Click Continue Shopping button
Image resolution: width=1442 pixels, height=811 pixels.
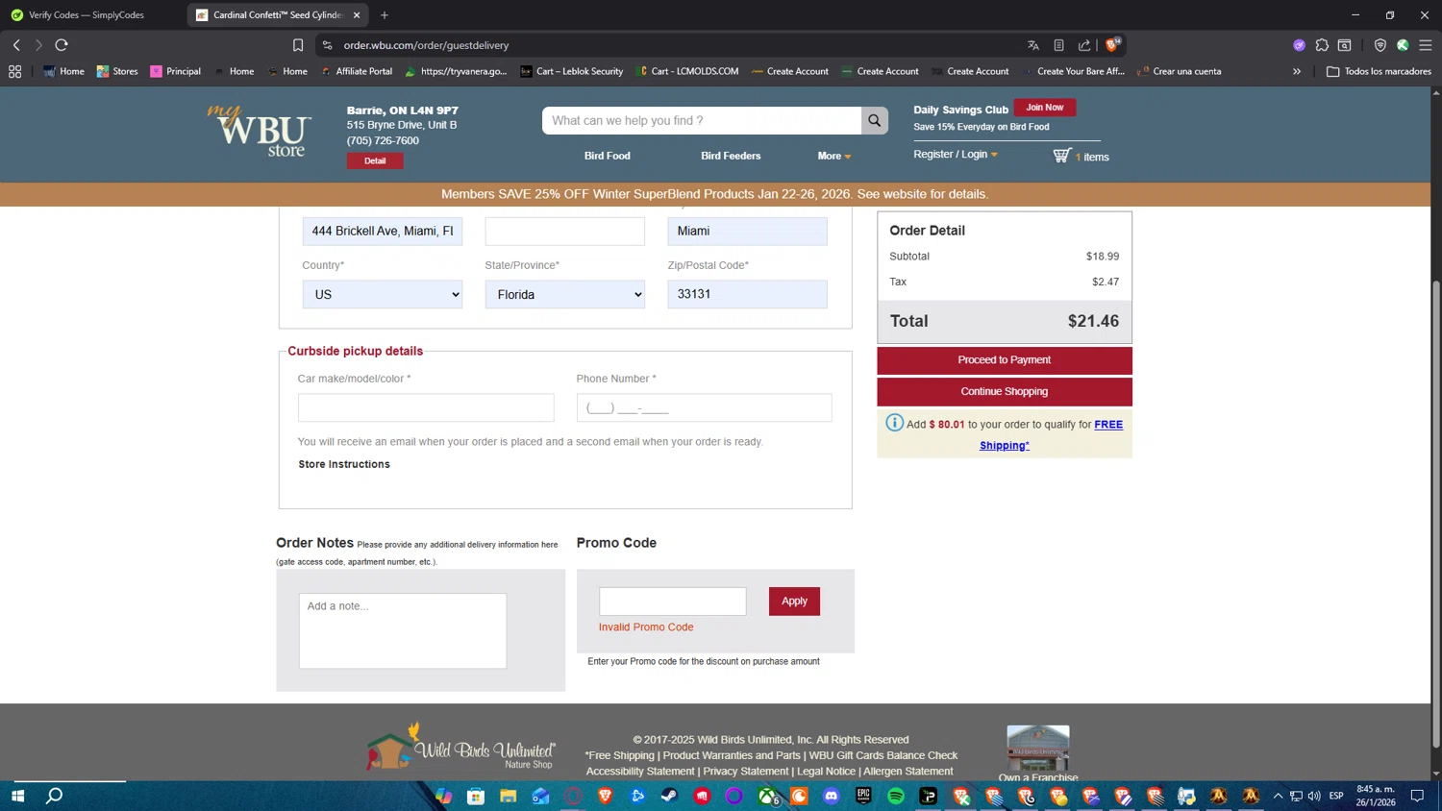pos(1005,392)
